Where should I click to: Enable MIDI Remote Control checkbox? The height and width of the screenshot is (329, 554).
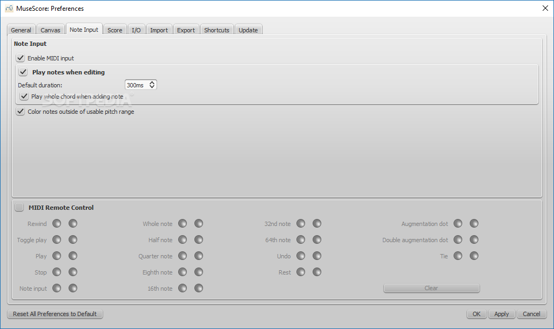(x=19, y=207)
